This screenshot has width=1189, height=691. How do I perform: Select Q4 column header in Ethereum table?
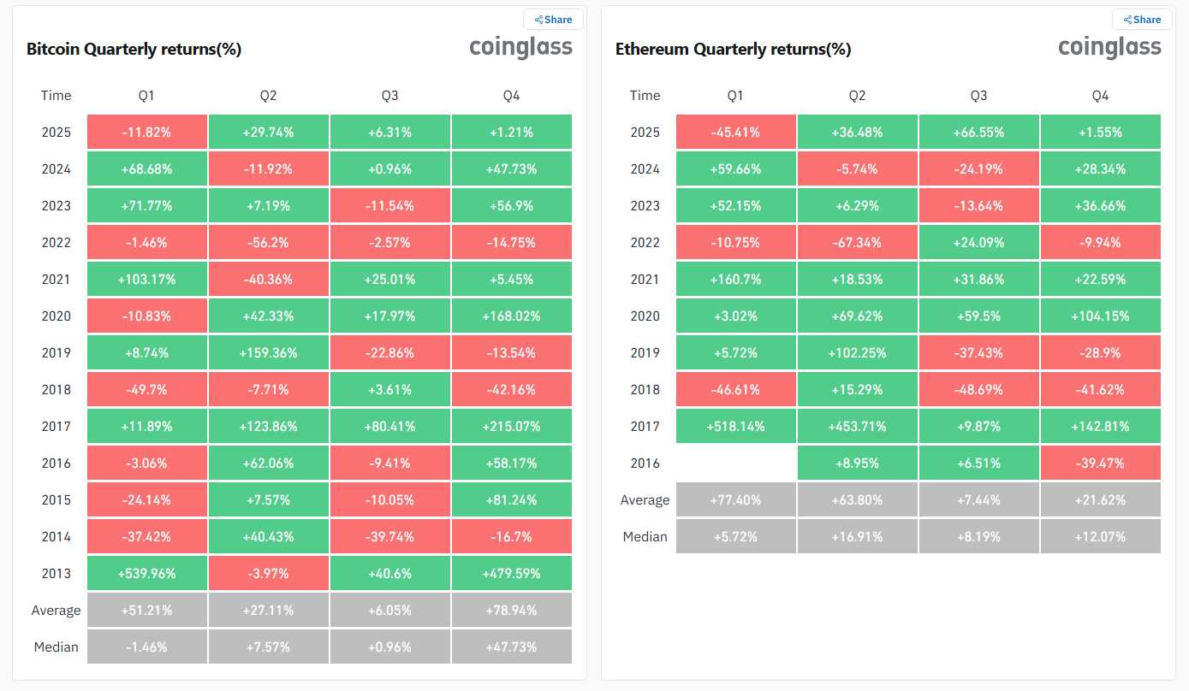1100,96
